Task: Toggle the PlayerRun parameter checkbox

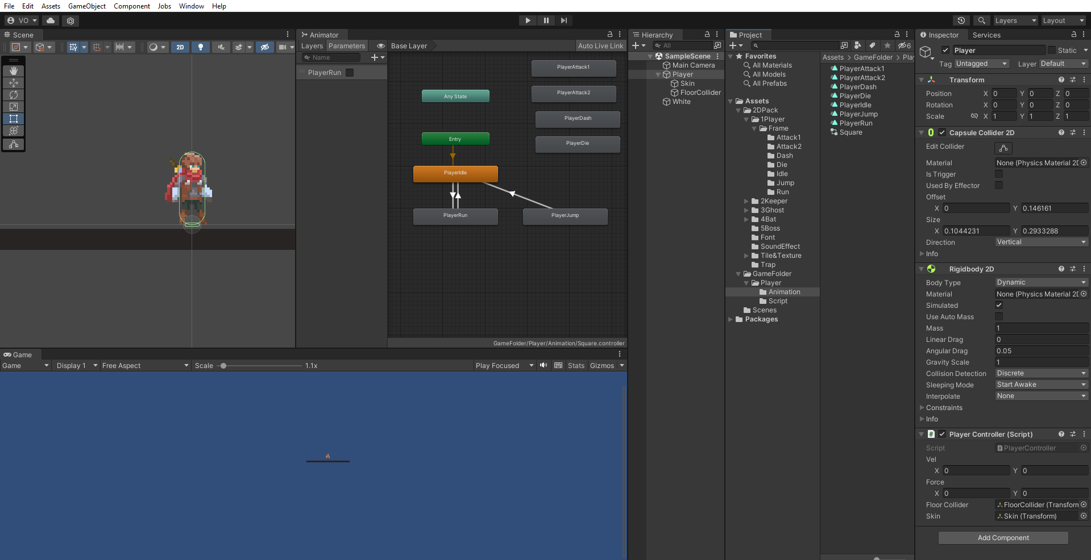Action: 350,73
